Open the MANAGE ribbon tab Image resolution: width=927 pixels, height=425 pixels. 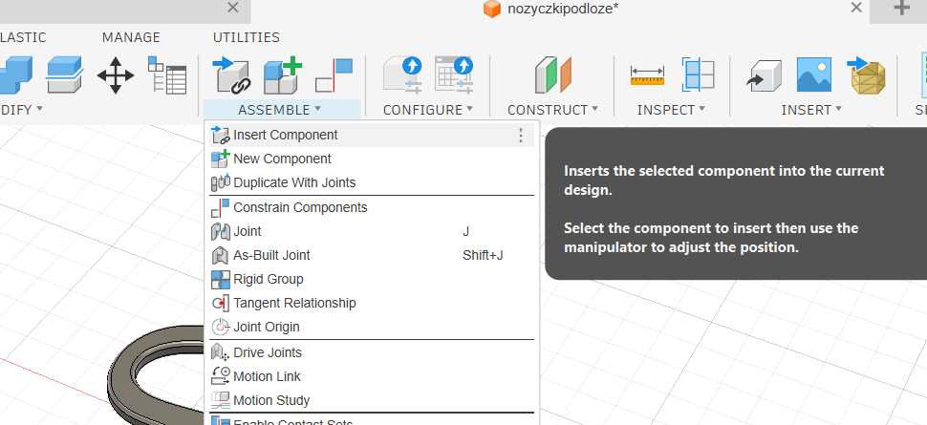point(131,37)
